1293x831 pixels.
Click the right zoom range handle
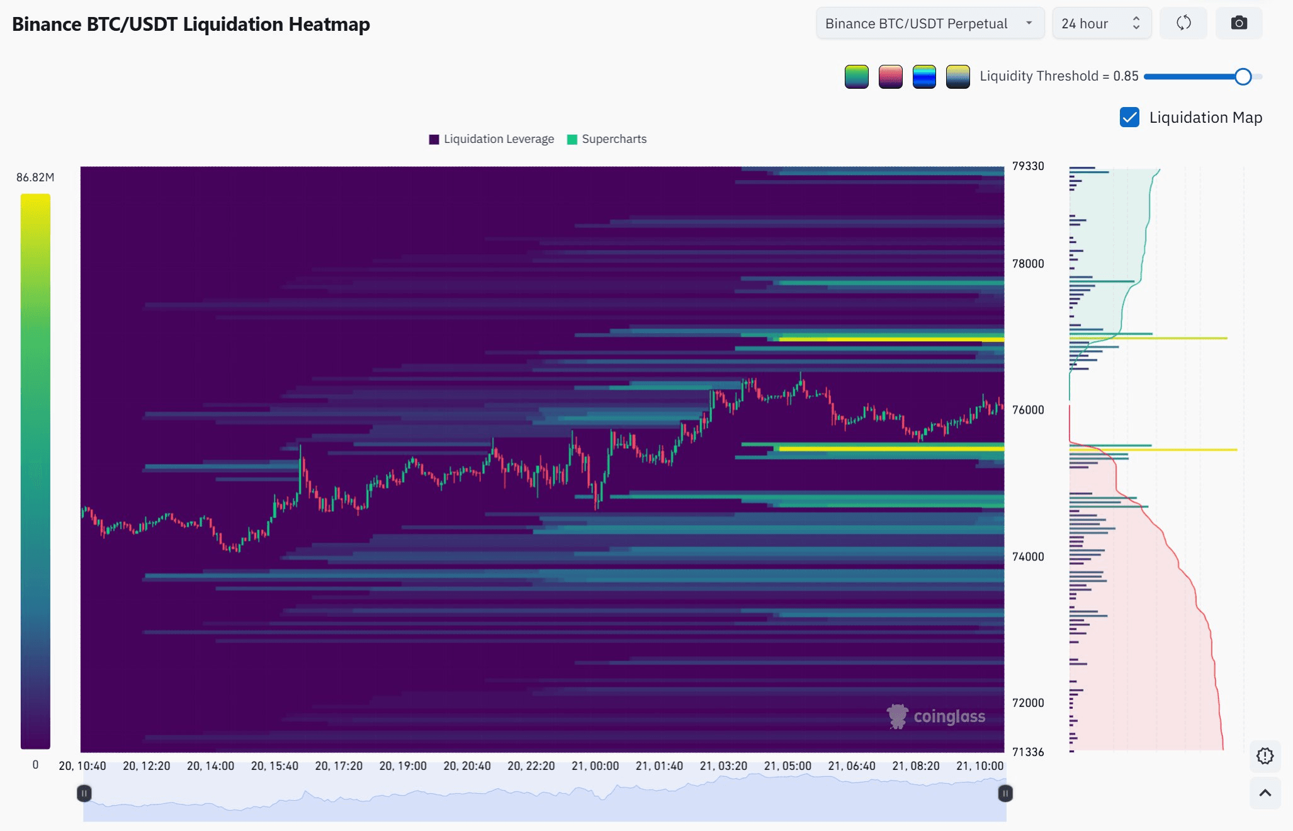coord(1005,793)
